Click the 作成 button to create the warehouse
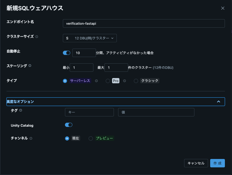This screenshot has height=175, width=232. pos(218,163)
